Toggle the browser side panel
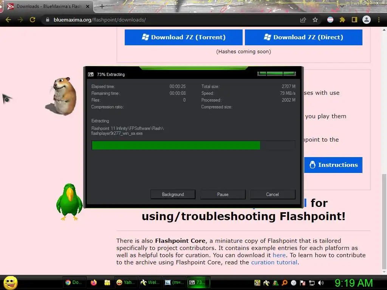The image size is (387, 290). (x=354, y=20)
